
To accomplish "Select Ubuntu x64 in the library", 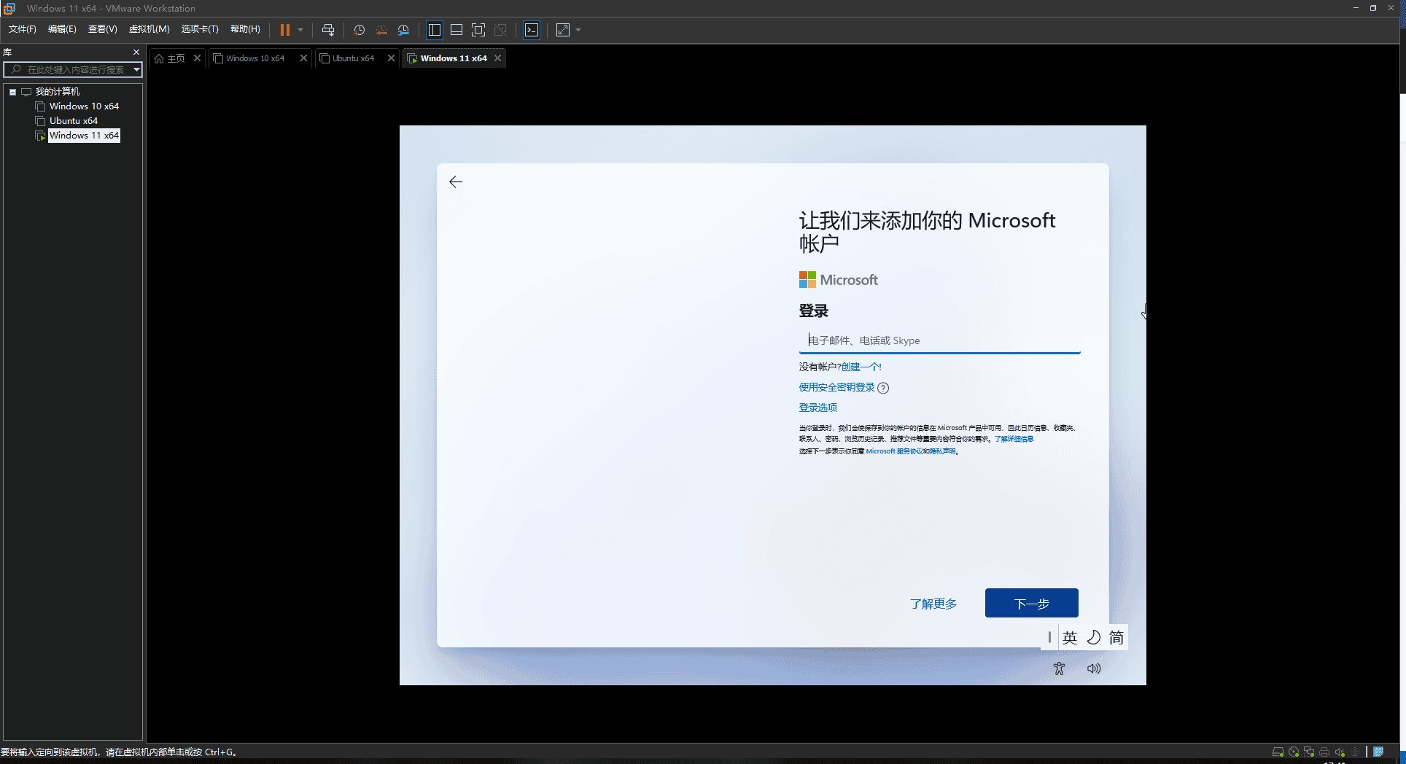I will (x=74, y=121).
